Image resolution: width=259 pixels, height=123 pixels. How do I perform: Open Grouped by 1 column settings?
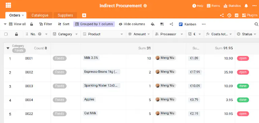[94, 24]
